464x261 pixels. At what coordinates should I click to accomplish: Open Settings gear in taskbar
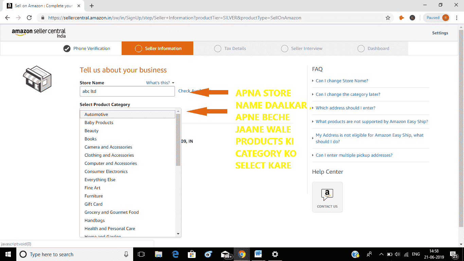click(x=275, y=254)
